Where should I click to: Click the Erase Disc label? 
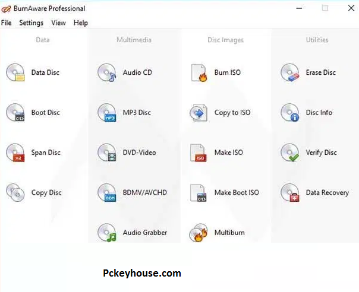[321, 72]
